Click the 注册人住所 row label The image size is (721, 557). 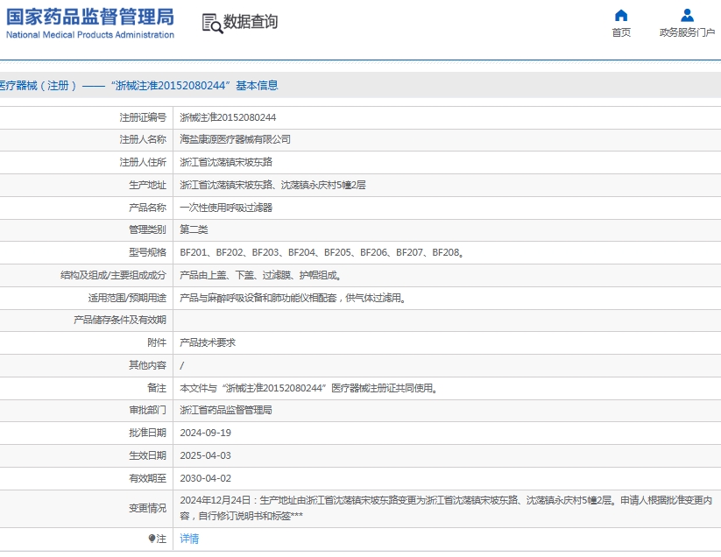click(143, 162)
